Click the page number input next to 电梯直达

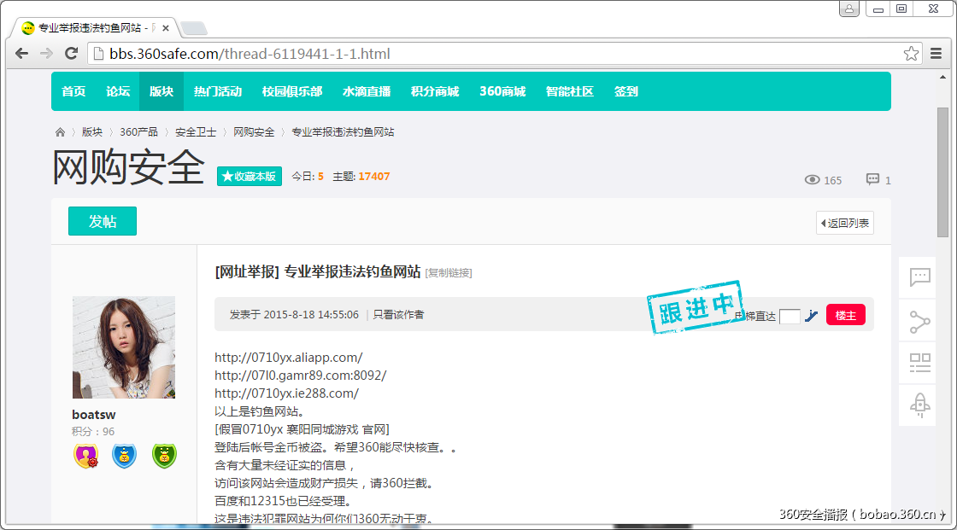click(790, 315)
